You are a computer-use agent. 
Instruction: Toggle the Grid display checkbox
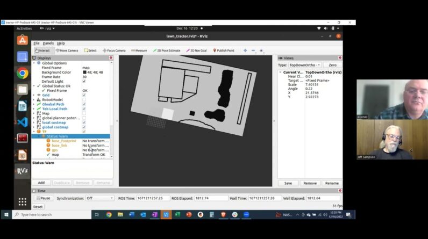[84, 95]
